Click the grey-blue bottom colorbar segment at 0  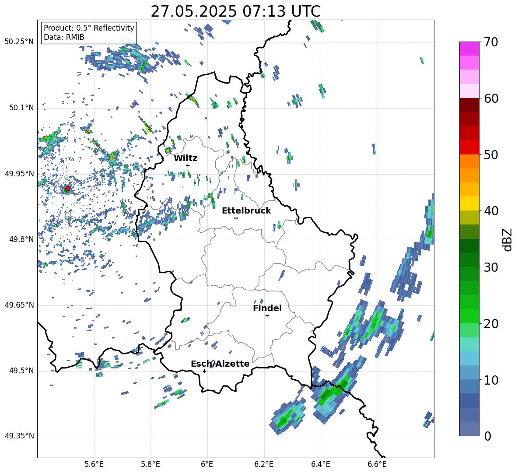[x=469, y=429]
